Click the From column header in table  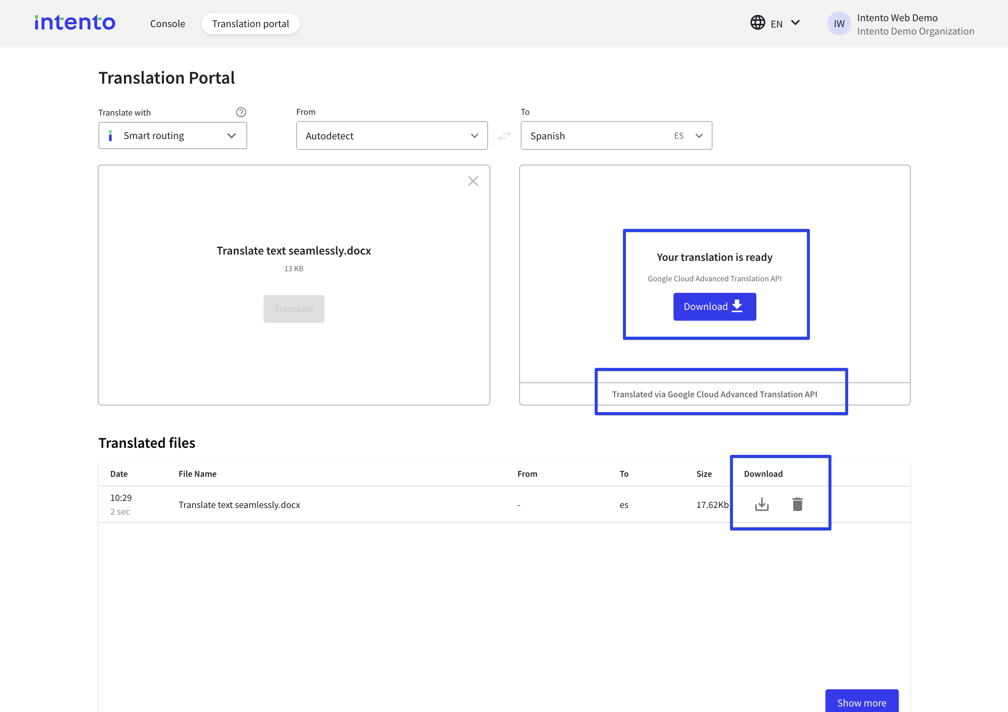(527, 474)
